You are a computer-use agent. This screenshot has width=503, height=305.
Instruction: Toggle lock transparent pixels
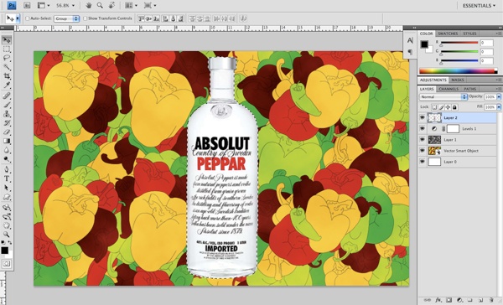click(x=434, y=107)
